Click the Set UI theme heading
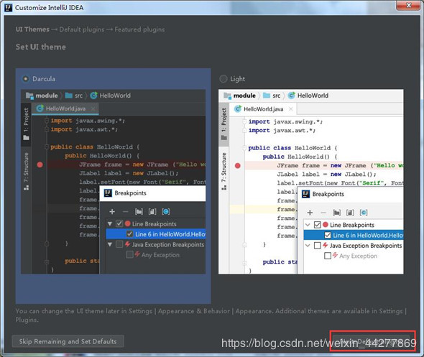424x357 pixels. (40, 47)
